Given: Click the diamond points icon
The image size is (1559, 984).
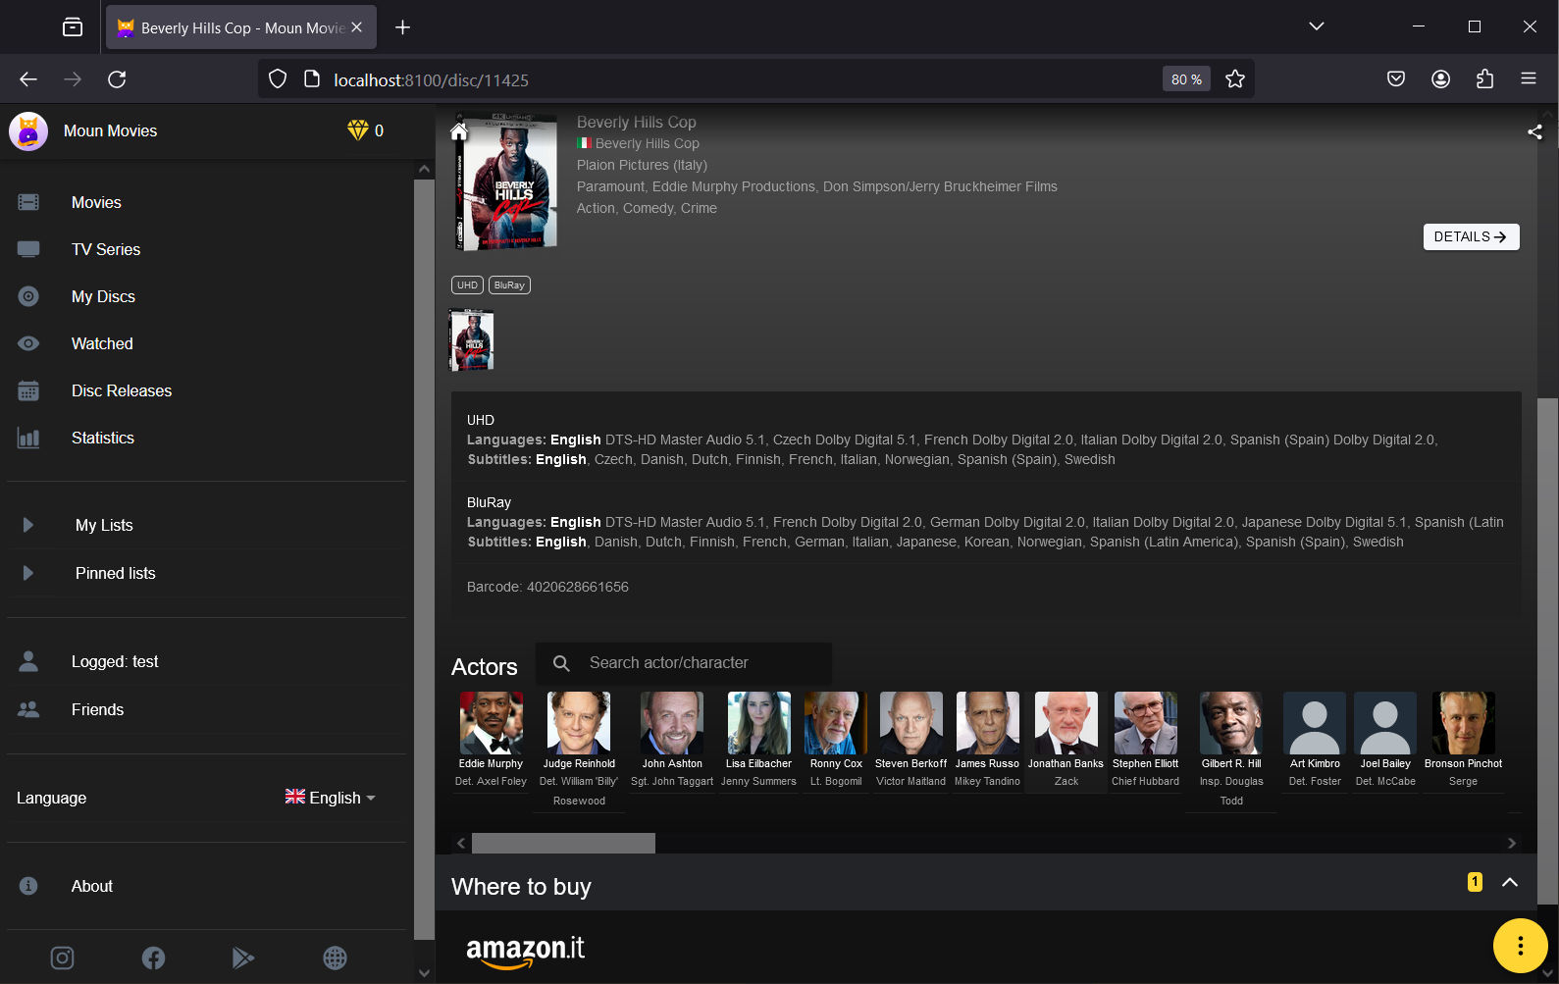Looking at the screenshot, I should [x=357, y=130].
